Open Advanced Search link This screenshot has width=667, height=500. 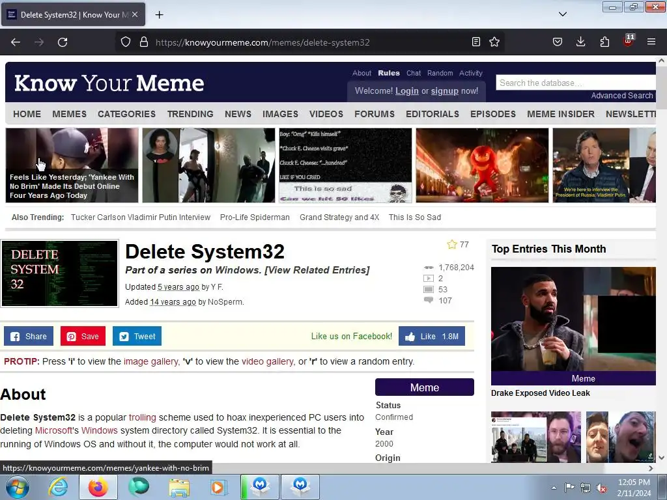point(622,96)
